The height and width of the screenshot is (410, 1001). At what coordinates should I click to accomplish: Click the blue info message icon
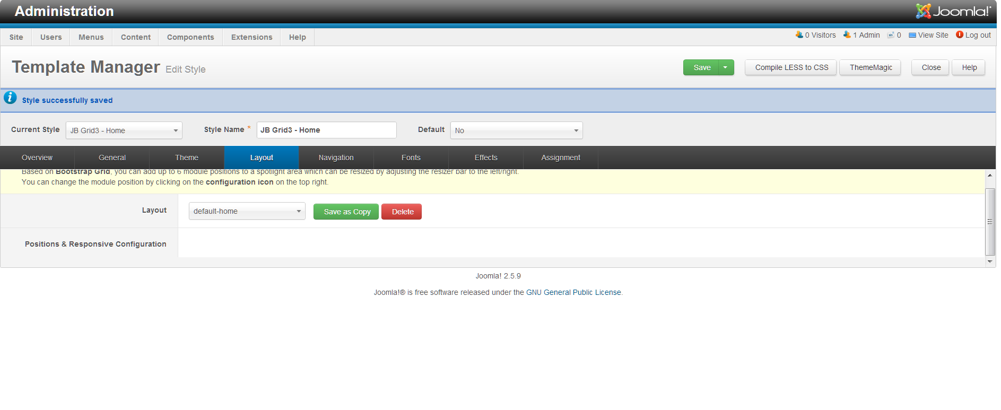(x=10, y=98)
